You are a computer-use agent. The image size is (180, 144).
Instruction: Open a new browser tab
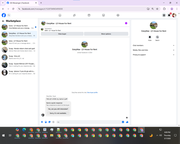[41, 3]
